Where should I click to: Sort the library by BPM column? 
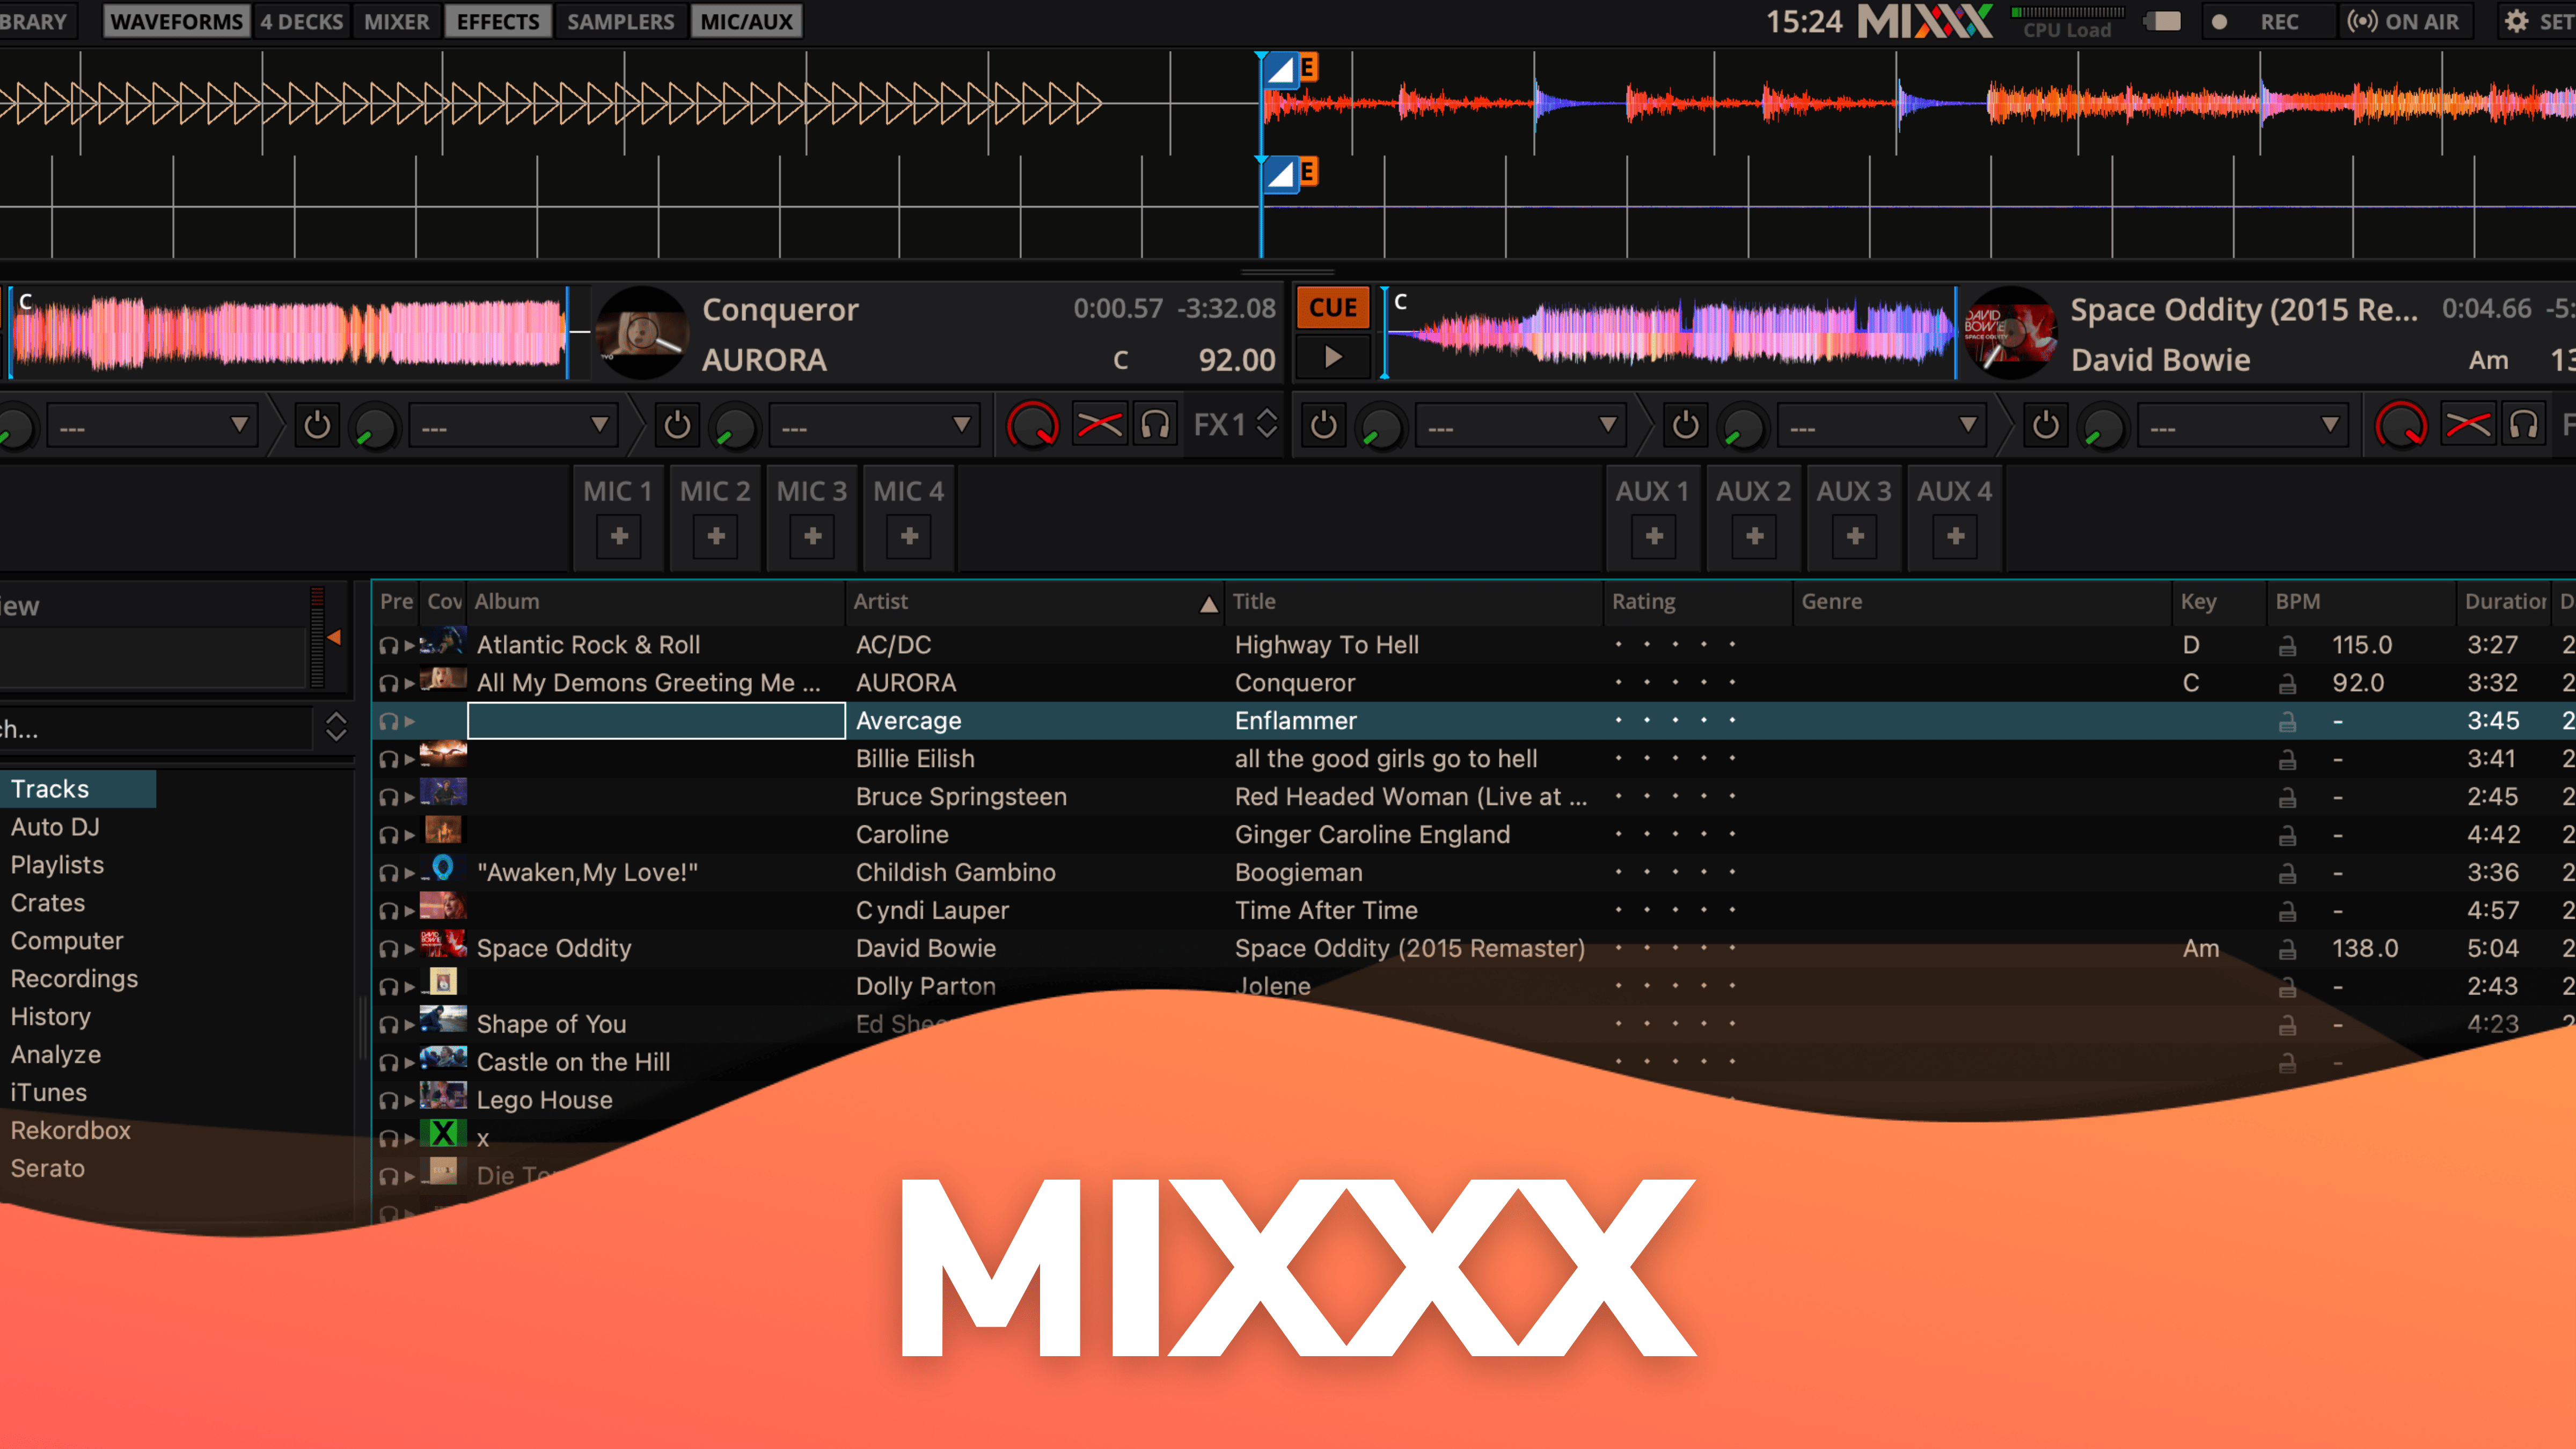2360,602
